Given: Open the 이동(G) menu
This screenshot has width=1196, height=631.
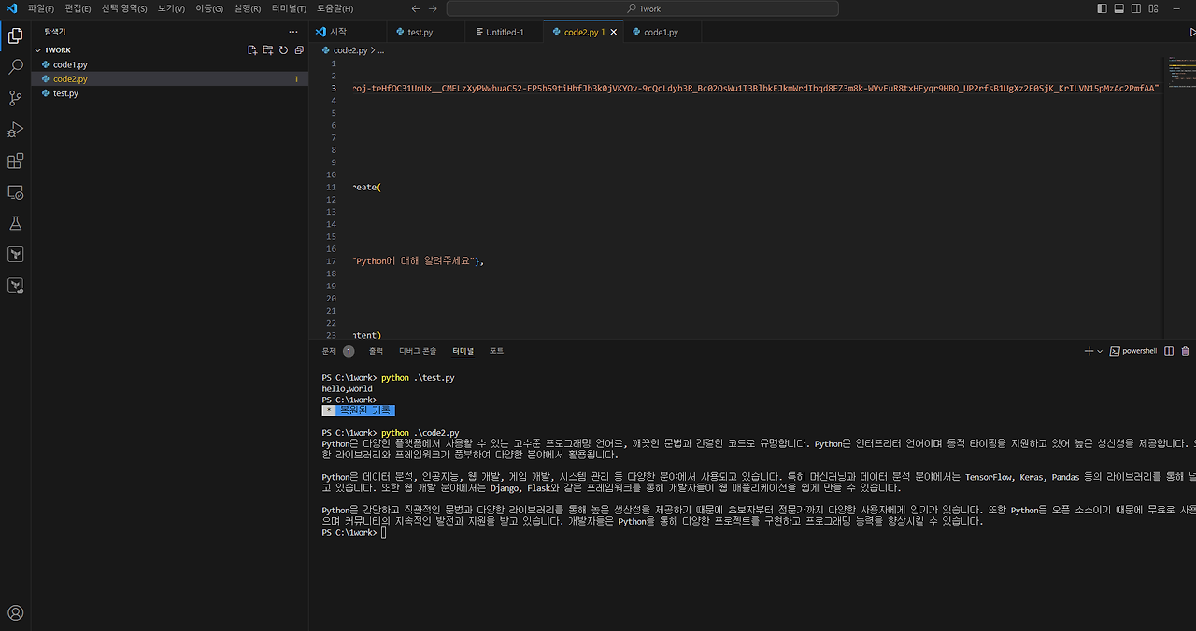Looking at the screenshot, I should coord(209,8).
